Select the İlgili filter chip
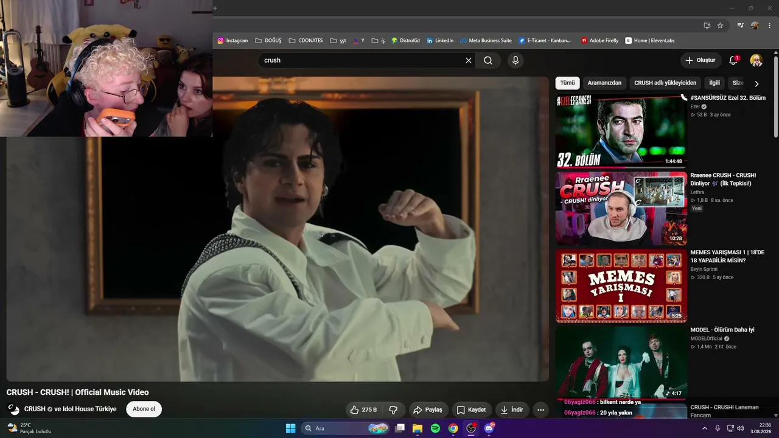779x438 pixels. [x=714, y=83]
